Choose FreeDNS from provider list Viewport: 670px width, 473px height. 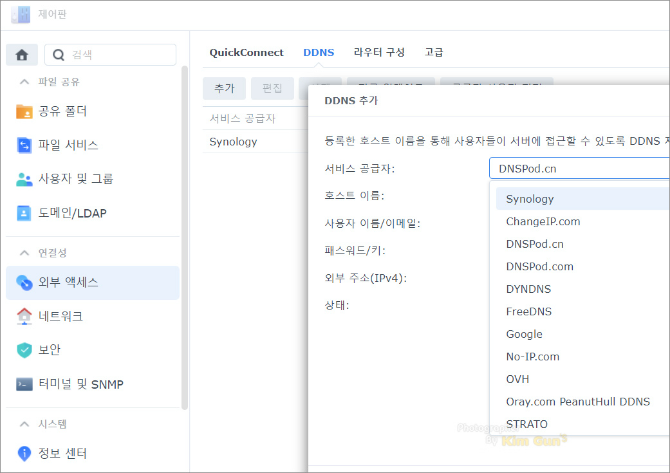coord(583,311)
